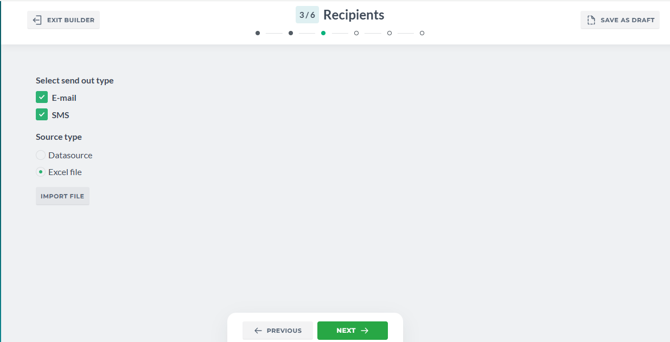Click the 3/6 step counter badge
The image size is (670, 342).
[307, 15]
